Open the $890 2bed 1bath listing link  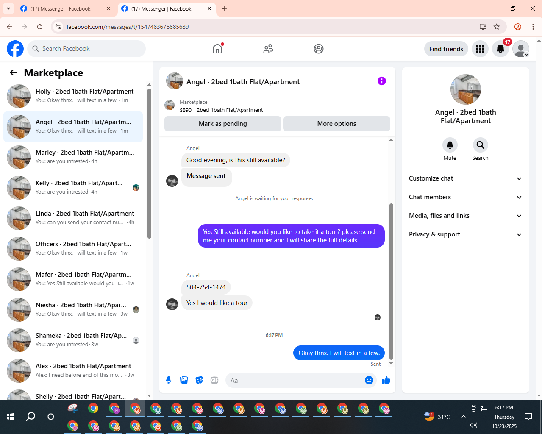[x=221, y=110]
